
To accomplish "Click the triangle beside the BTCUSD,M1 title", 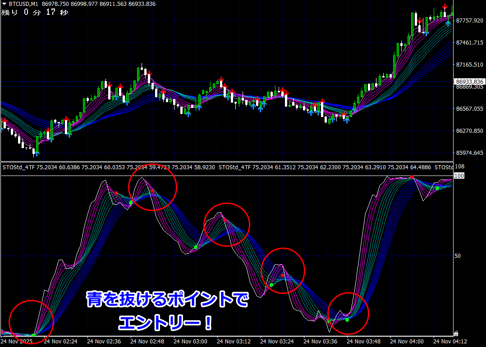I will 5,4.
